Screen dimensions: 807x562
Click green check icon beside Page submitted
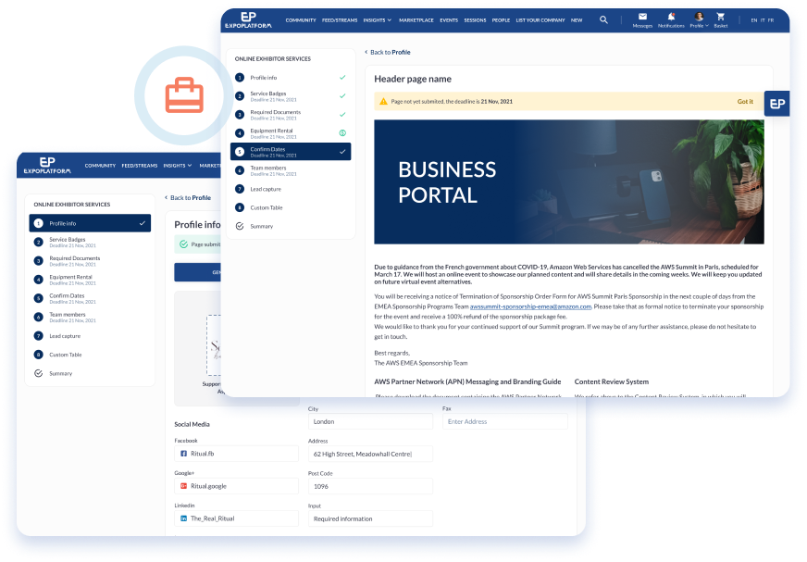(183, 244)
